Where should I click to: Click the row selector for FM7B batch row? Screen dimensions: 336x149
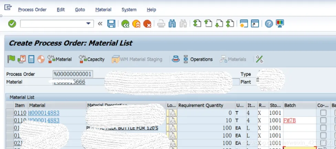(x=10, y=120)
